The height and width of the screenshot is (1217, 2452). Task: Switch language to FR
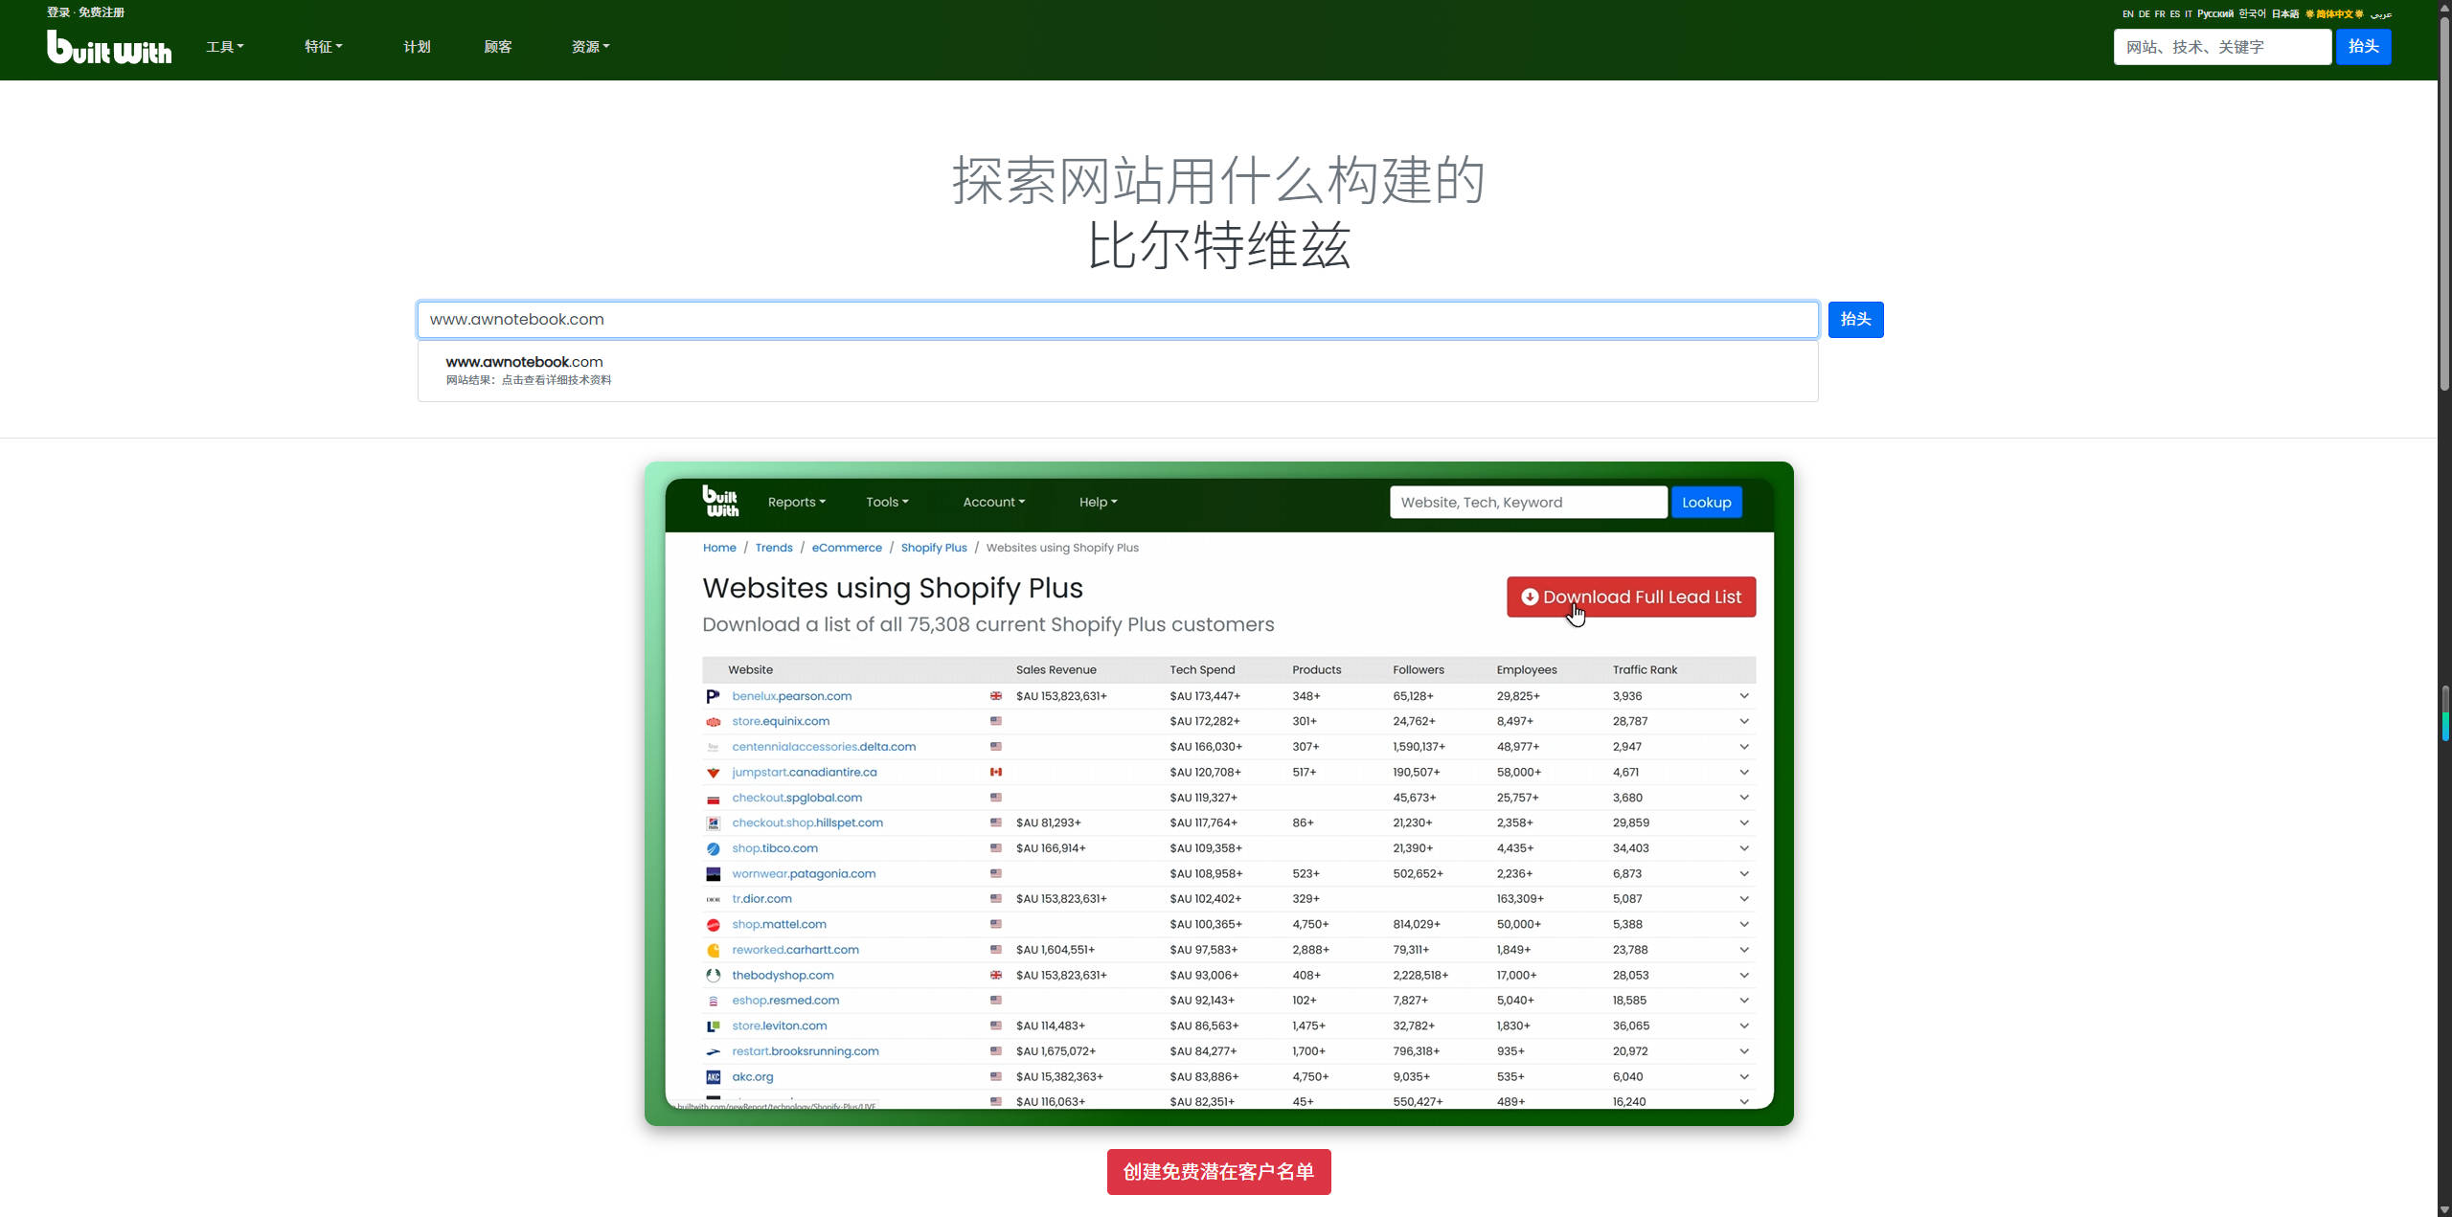(x=2160, y=14)
